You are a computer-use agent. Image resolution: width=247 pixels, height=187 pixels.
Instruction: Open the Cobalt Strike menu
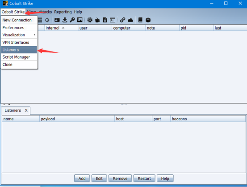coord(13,12)
